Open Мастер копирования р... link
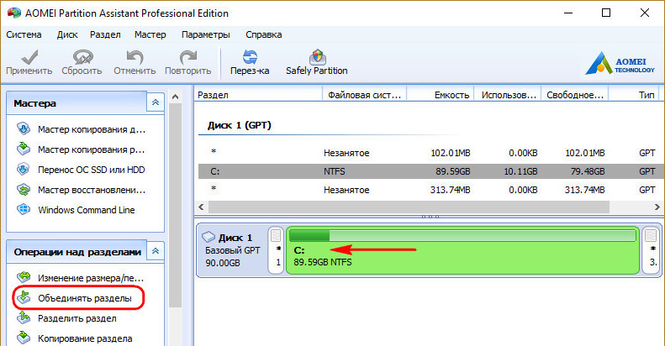This screenshot has width=665, height=346. point(91,149)
